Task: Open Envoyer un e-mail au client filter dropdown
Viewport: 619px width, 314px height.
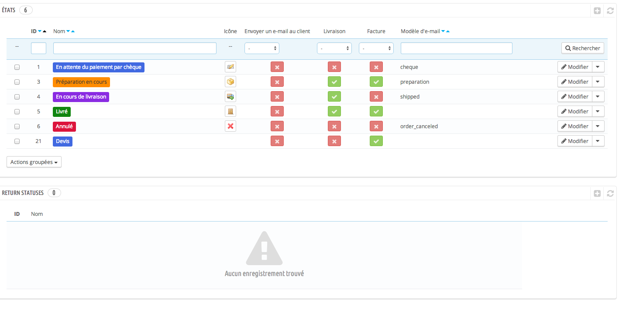Action: click(262, 48)
